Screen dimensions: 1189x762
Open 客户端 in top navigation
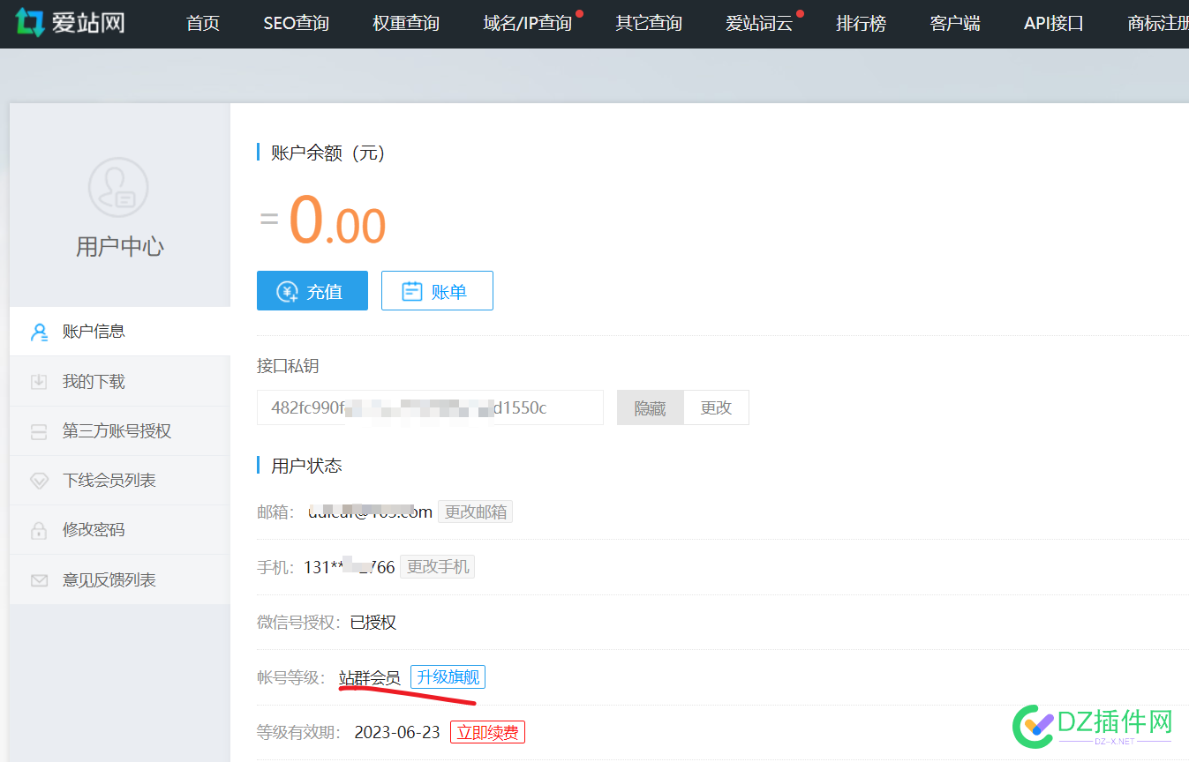(955, 24)
